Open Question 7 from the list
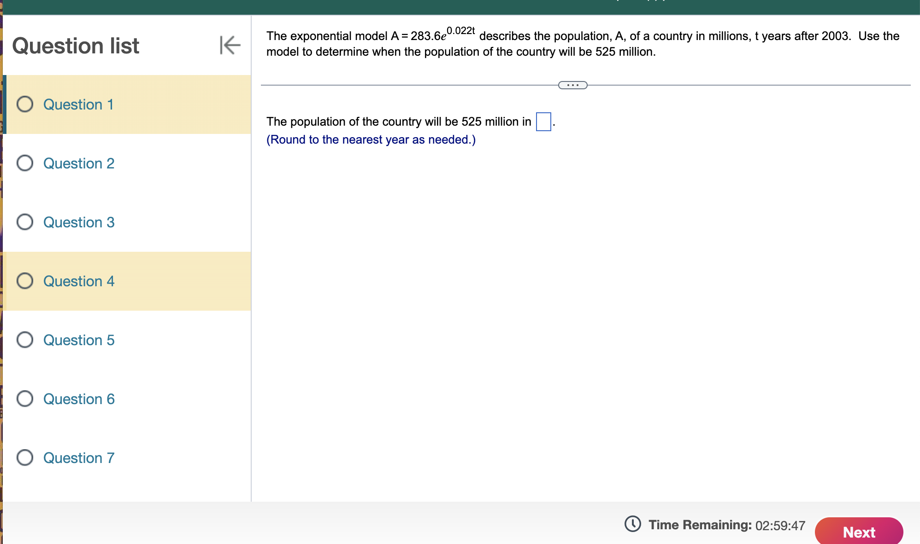Image resolution: width=920 pixels, height=544 pixels. click(78, 458)
